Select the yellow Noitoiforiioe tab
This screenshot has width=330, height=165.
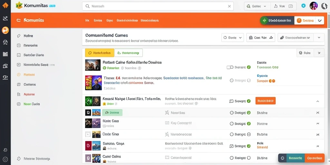100,53
